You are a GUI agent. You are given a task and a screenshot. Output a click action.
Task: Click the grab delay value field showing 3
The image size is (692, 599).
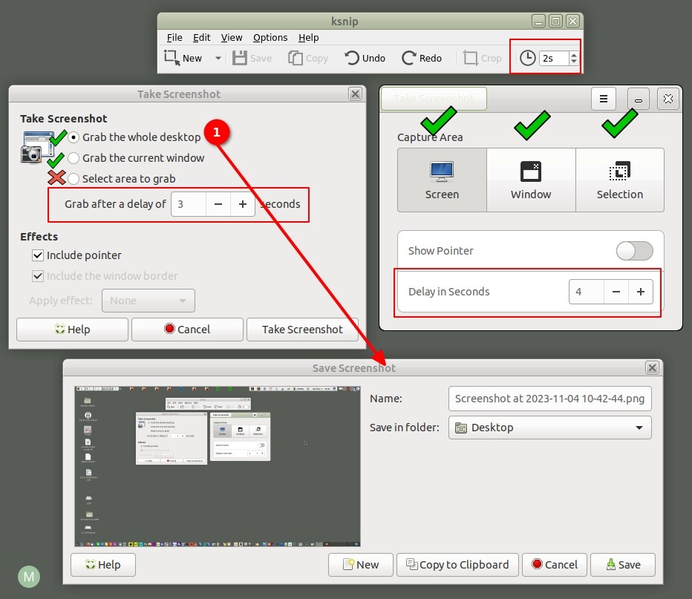pos(189,204)
